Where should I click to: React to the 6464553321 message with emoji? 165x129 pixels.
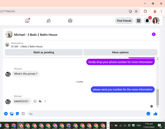[35, 101]
